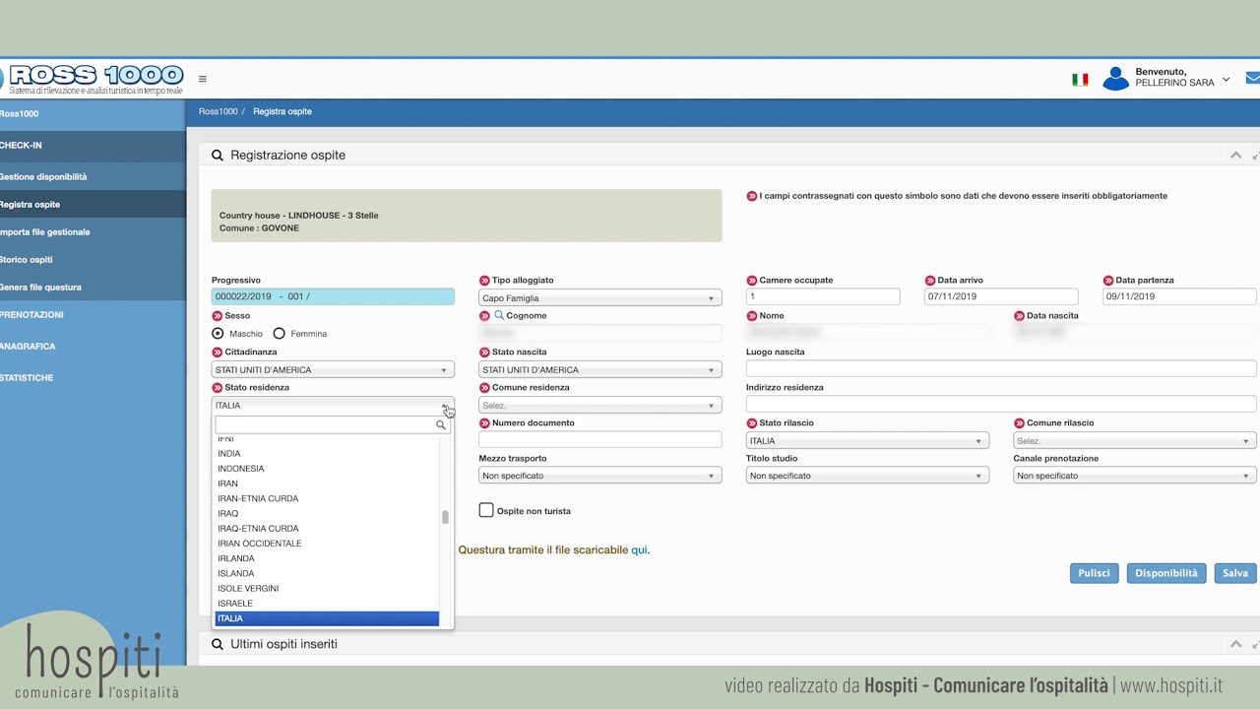Open the Ross1000 sidebar item
The image size is (1260, 709).
coord(93,114)
